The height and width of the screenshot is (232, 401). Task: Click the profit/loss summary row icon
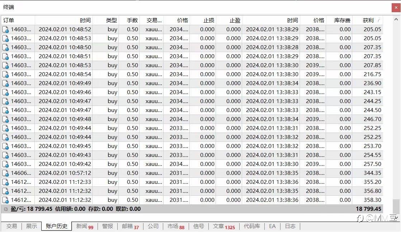tap(6, 209)
